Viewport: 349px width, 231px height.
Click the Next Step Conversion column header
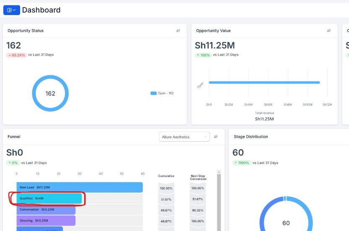[x=198, y=177]
